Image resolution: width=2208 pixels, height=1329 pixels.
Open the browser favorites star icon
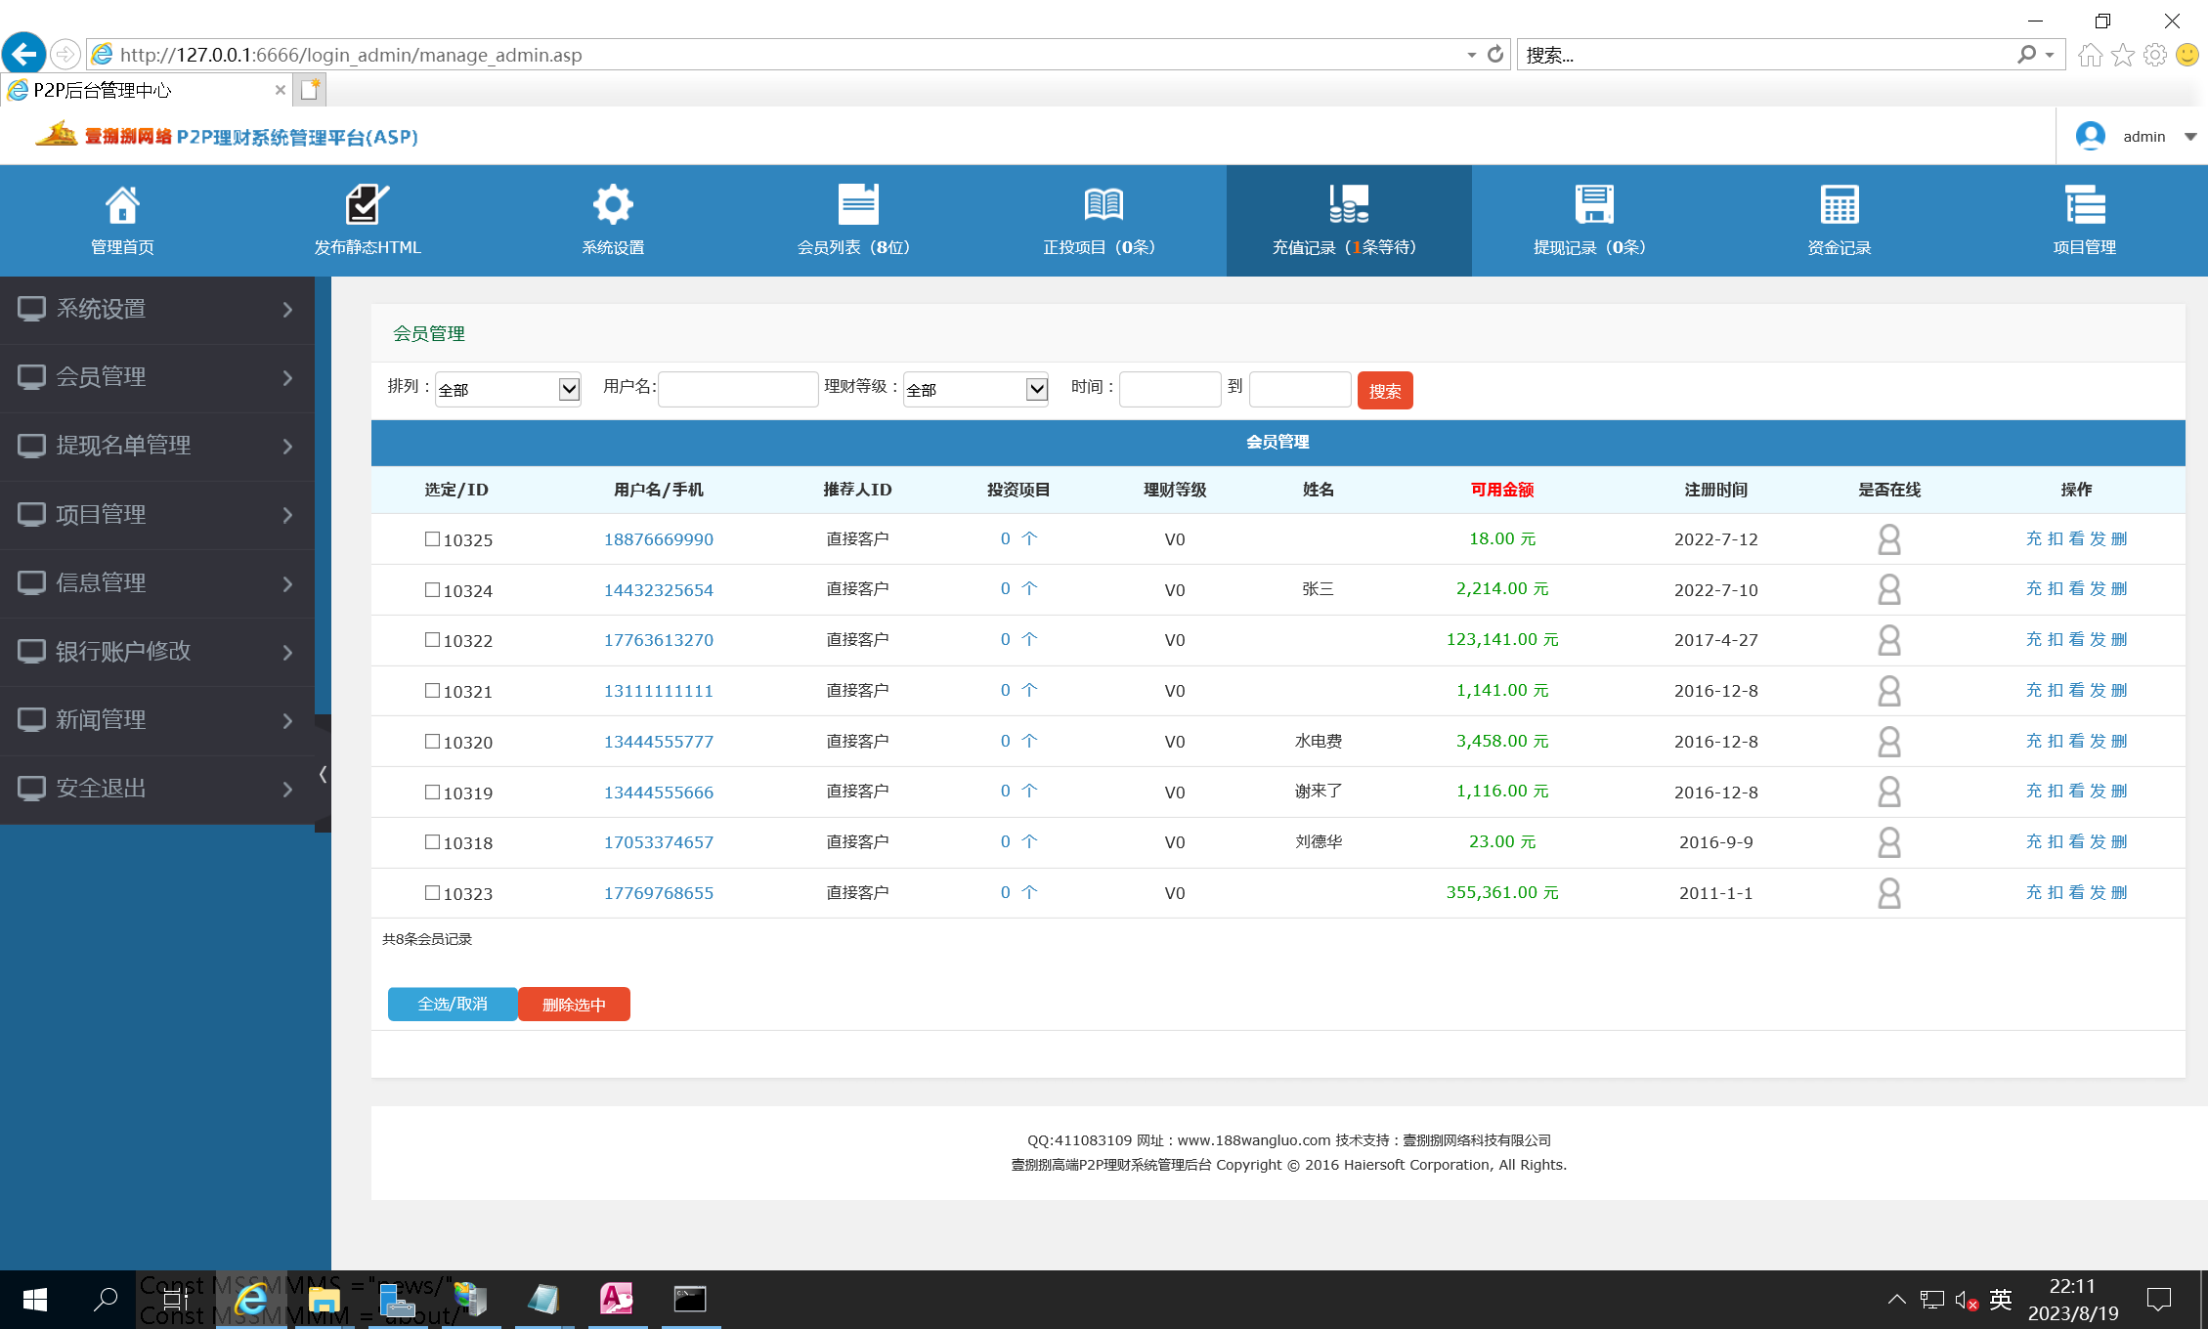tap(2122, 55)
